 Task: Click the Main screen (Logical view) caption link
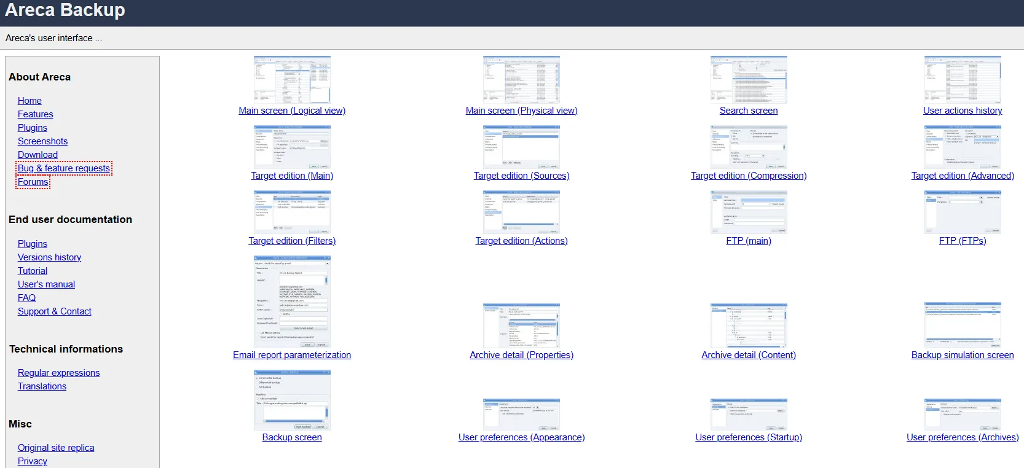(292, 111)
